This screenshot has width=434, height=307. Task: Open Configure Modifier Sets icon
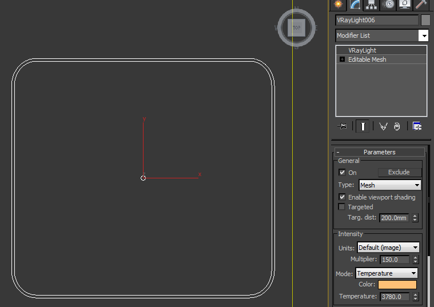417,126
